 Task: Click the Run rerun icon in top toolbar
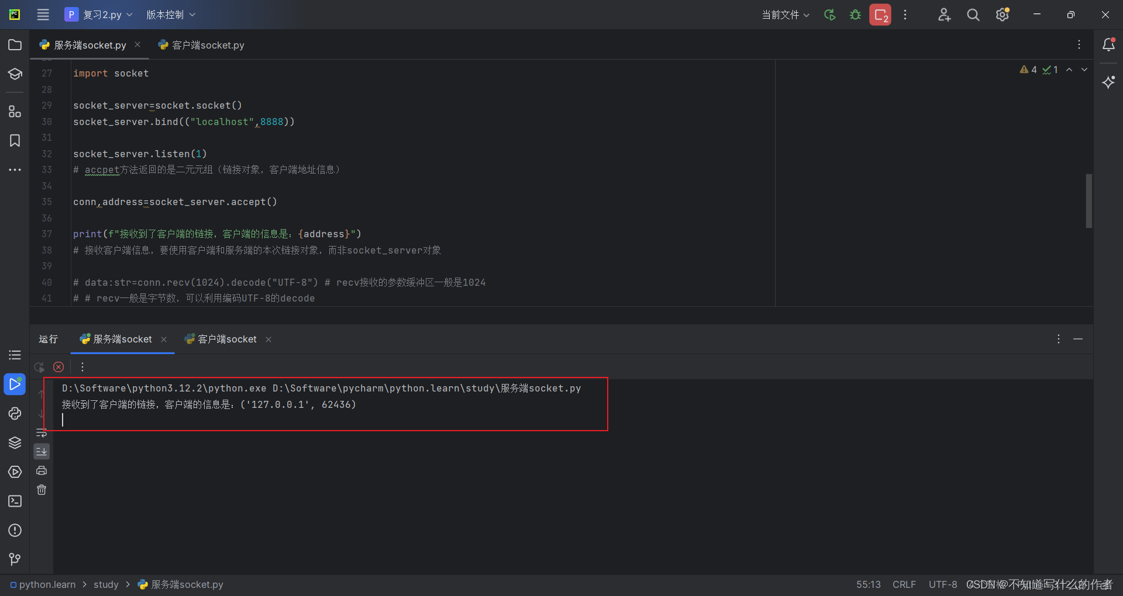[x=829, y=15]
